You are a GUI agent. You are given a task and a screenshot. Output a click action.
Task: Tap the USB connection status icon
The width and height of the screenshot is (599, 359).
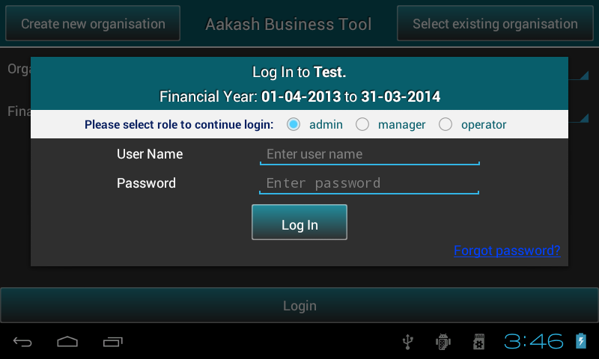408,342
